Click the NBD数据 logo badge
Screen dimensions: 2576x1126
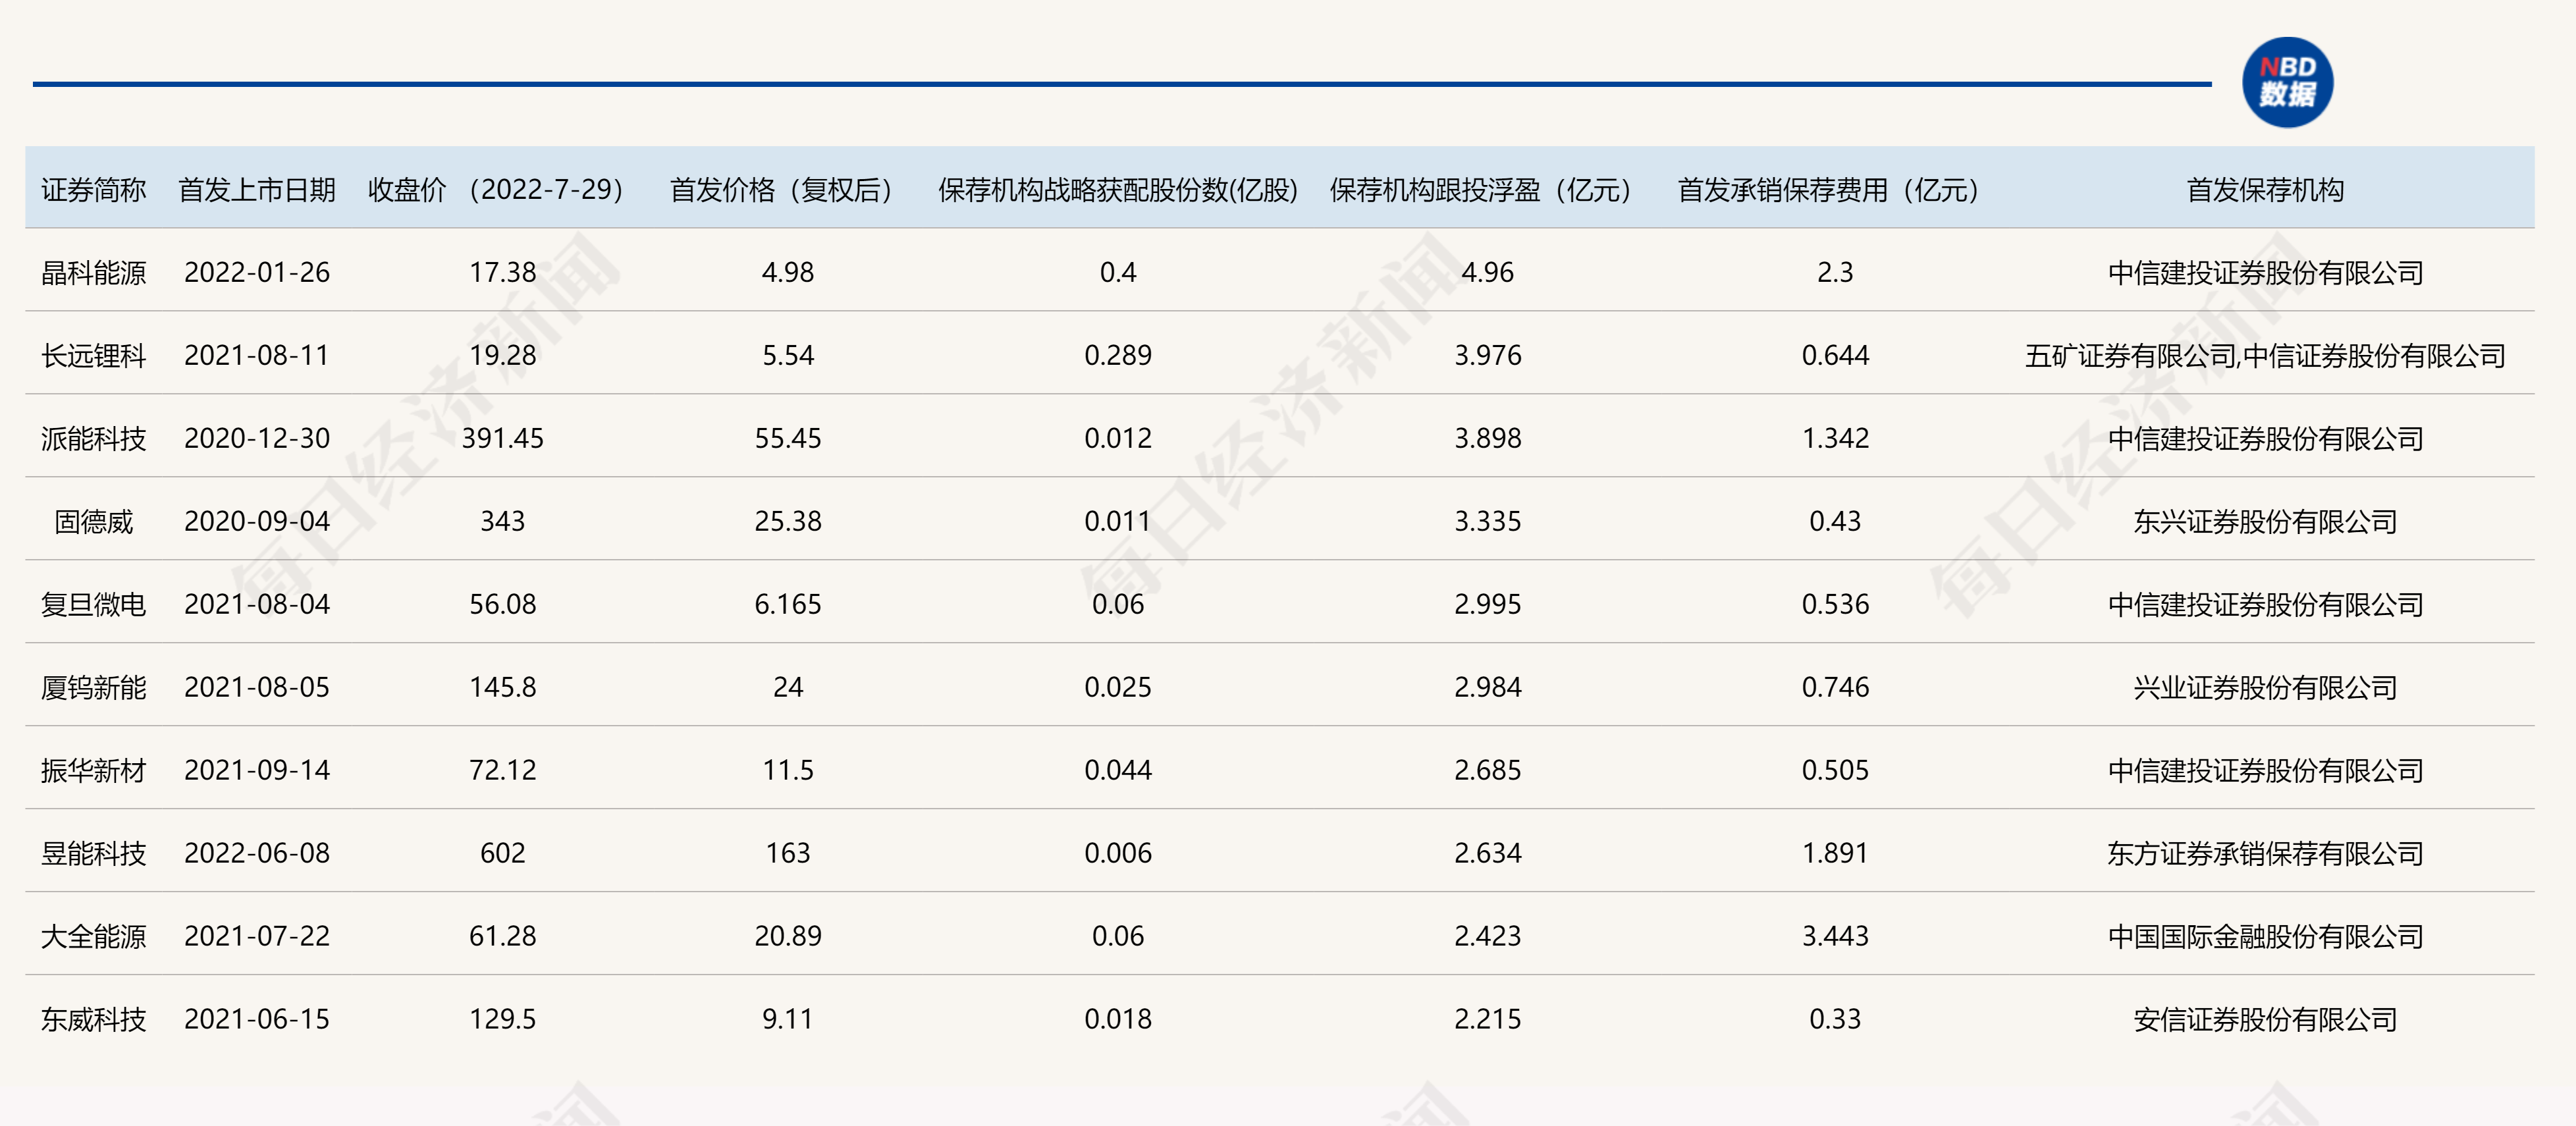[x=2287, y=82]
